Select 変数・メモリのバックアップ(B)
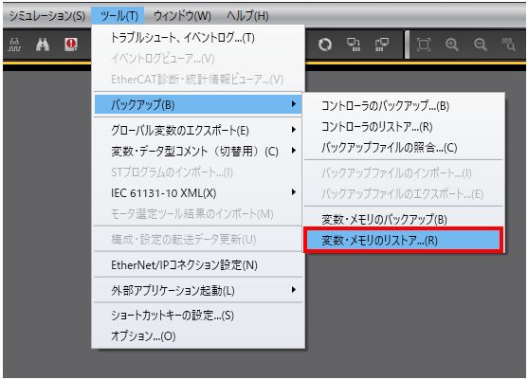This screenshot has width=528, height=380. tap(404, 220)
